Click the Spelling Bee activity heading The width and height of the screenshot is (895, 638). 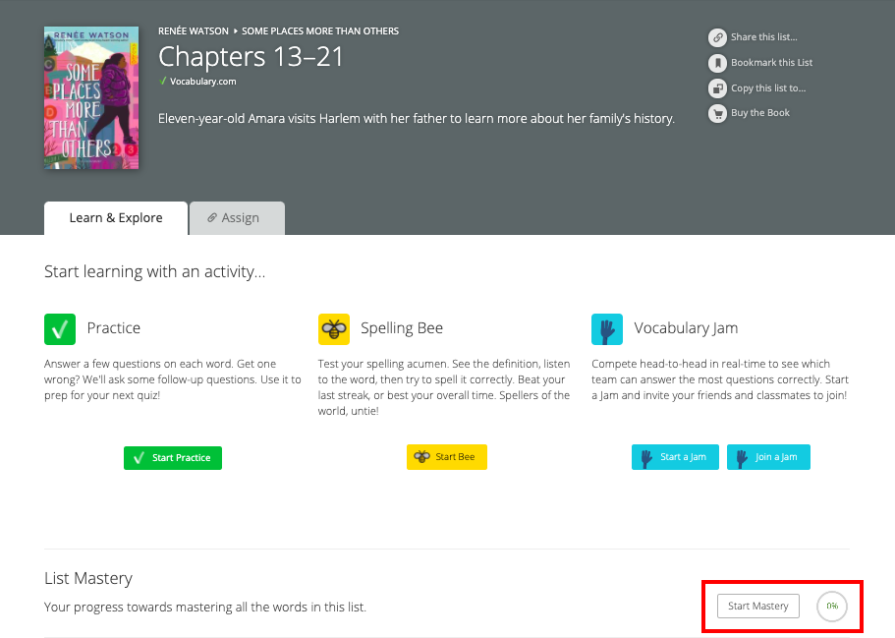point(402,328)
